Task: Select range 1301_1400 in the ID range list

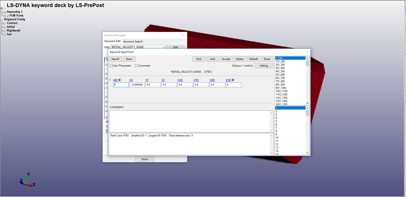Action: tap(290, 101)
